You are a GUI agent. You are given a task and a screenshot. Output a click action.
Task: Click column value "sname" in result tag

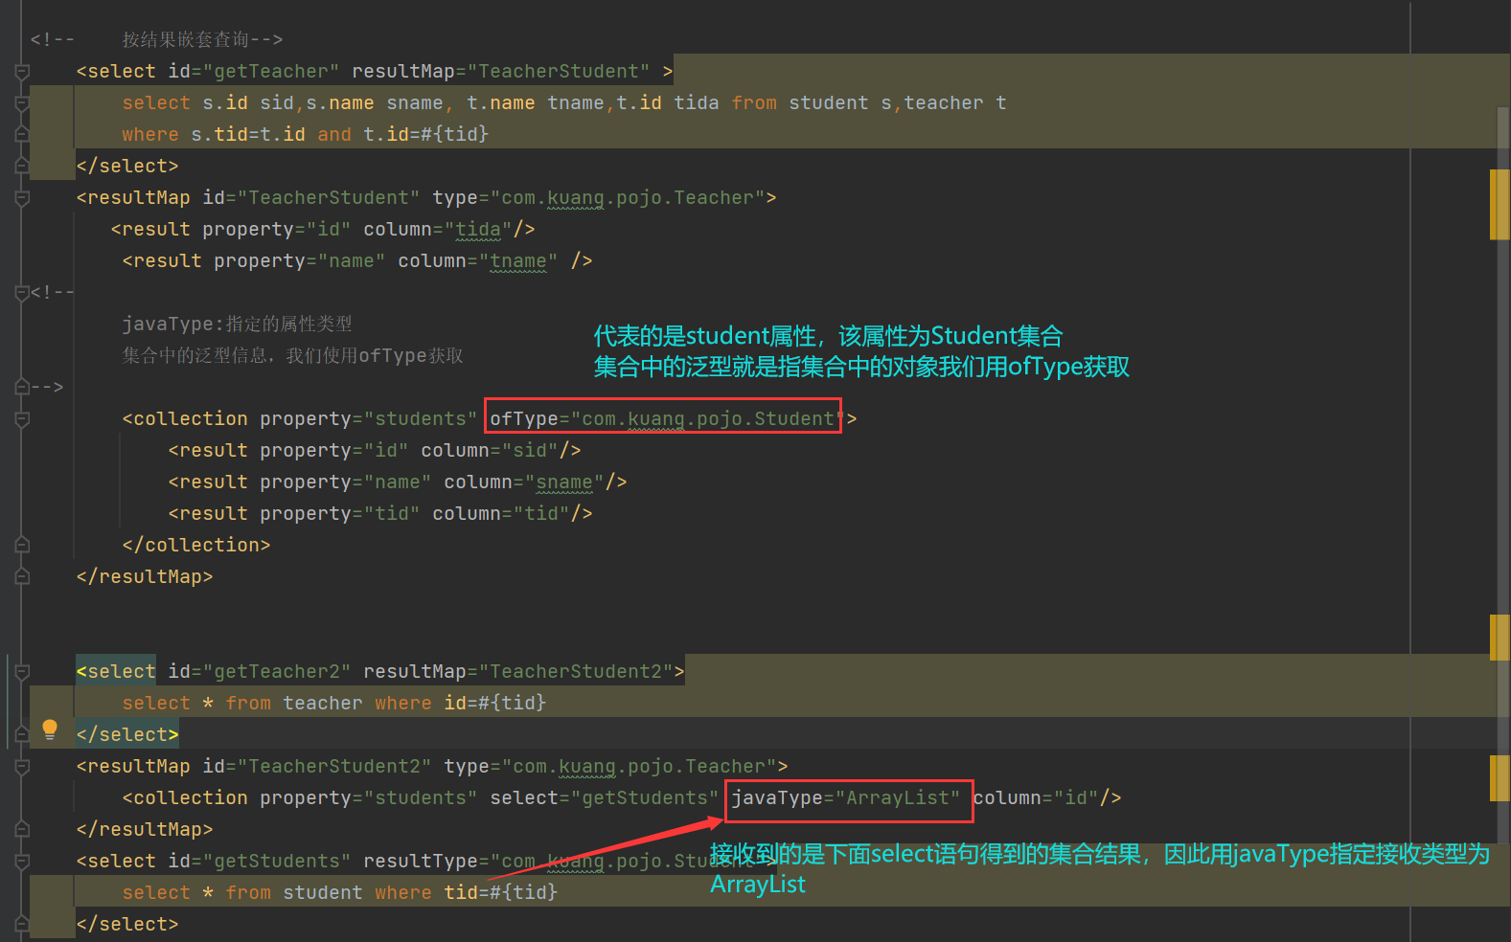pos(564,482)
